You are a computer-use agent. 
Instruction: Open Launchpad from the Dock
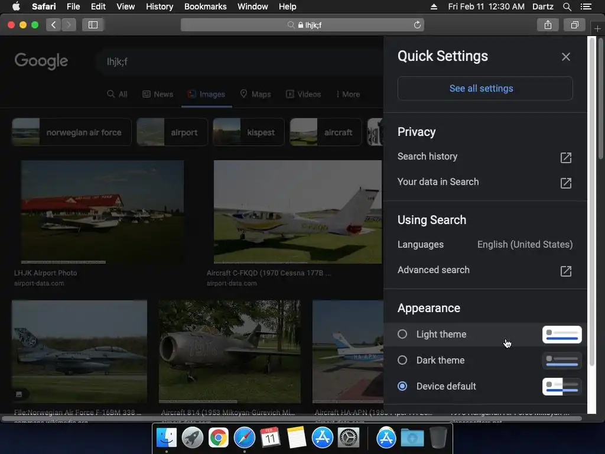tap(192, 438)
